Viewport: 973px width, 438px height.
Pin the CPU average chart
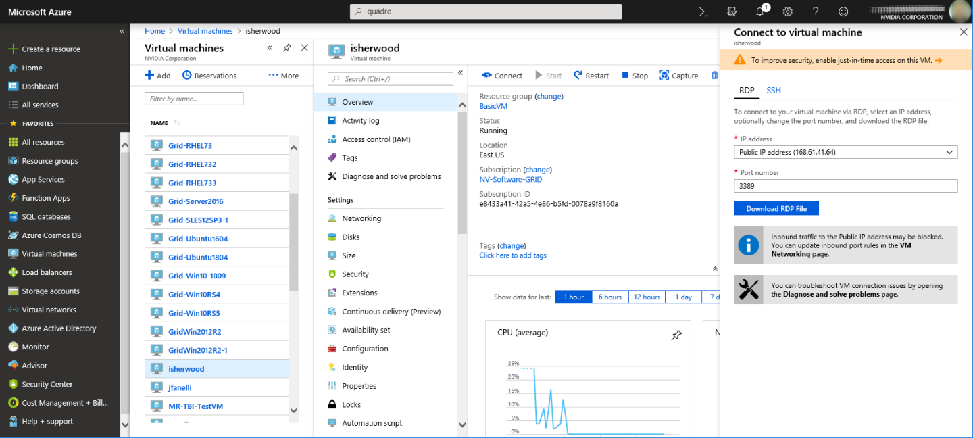676,334
